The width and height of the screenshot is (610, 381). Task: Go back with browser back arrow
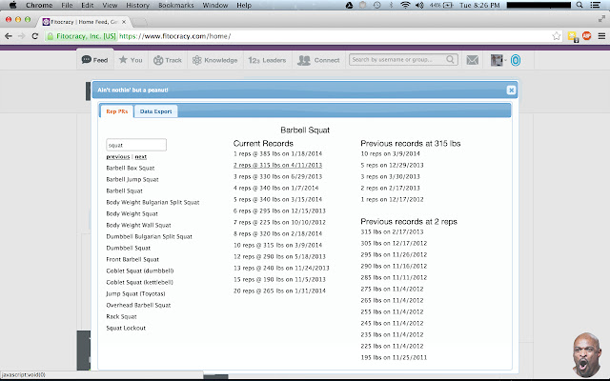pos(9,36)
